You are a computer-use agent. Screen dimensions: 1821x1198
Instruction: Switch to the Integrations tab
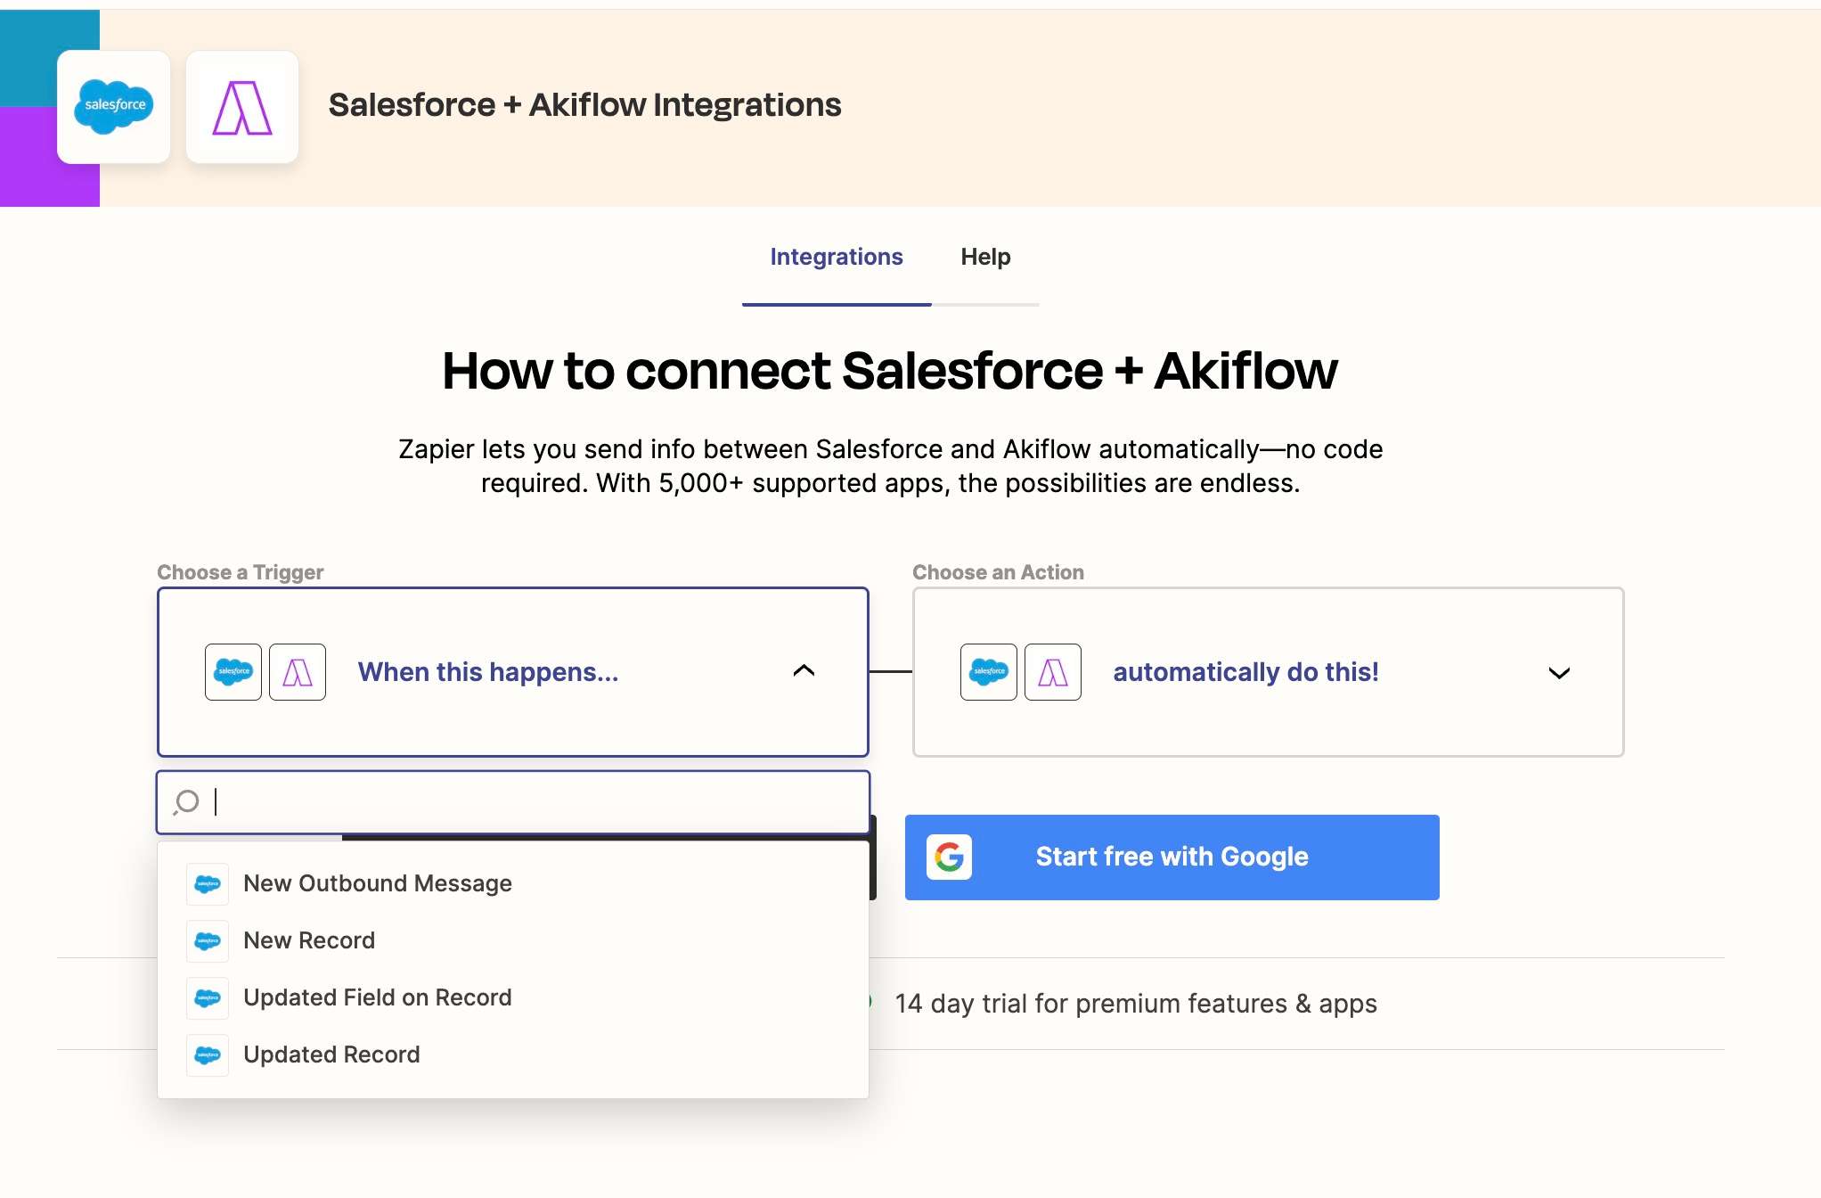click(x=837, y=257)
